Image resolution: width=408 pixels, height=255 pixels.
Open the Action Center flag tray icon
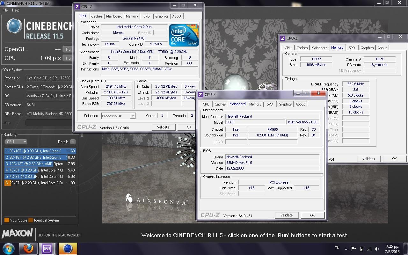point(354,249)
